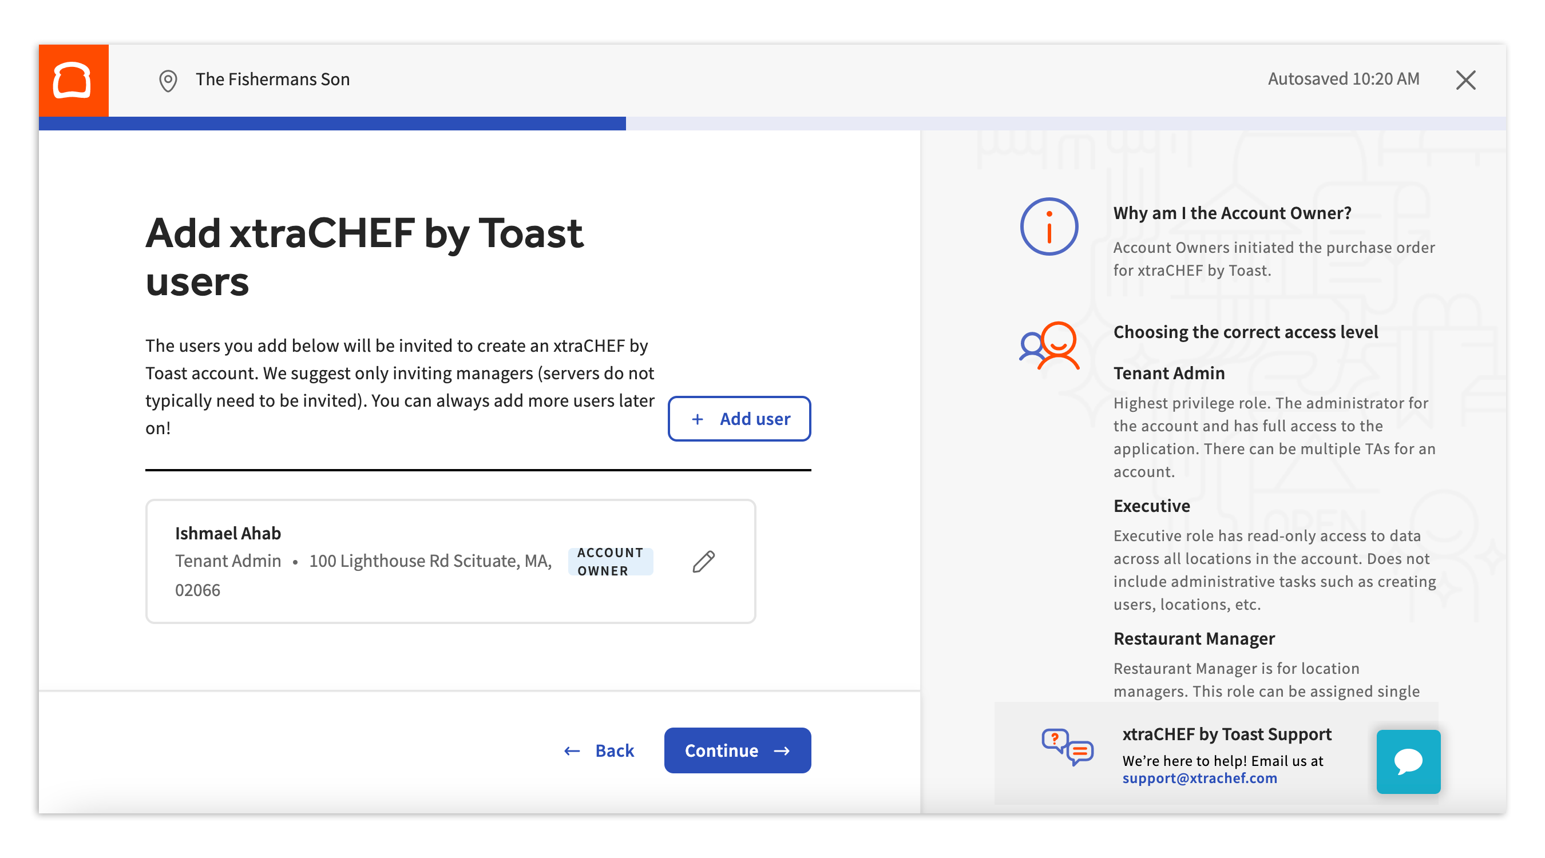Click the blue setup progress bar

click(x=332, y=124)
